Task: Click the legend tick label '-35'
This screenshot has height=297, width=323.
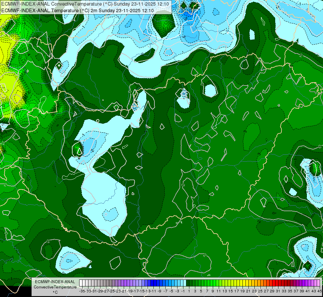Action: pos(82,291)
